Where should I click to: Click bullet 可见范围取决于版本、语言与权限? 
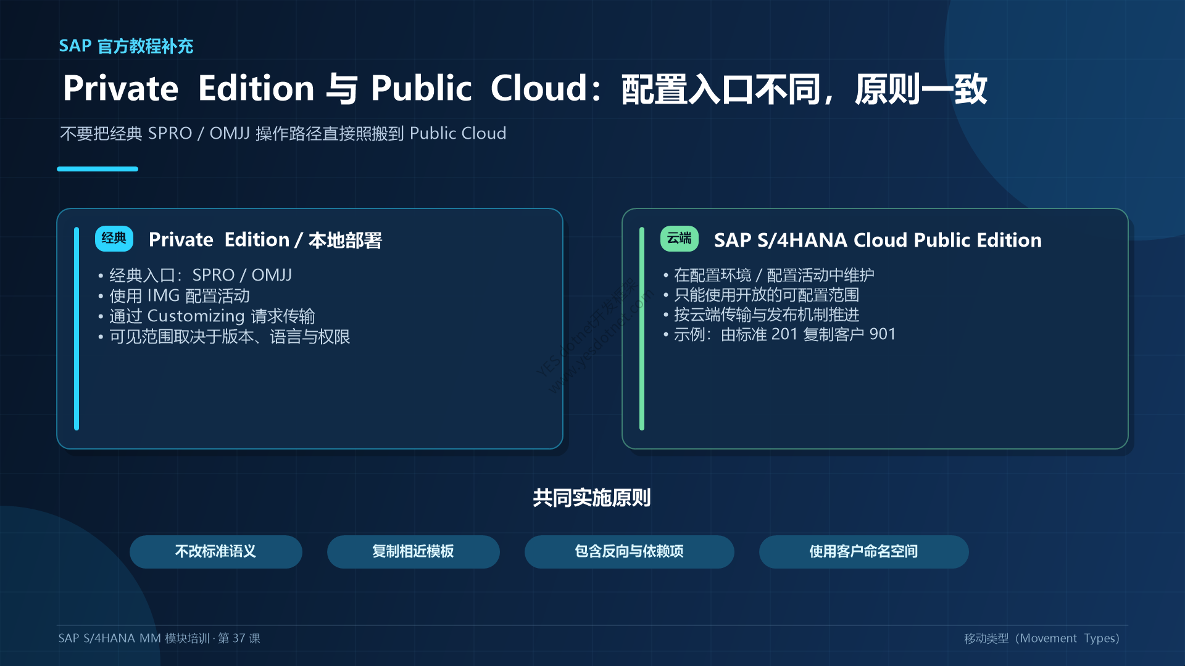[x=224, y=337]
